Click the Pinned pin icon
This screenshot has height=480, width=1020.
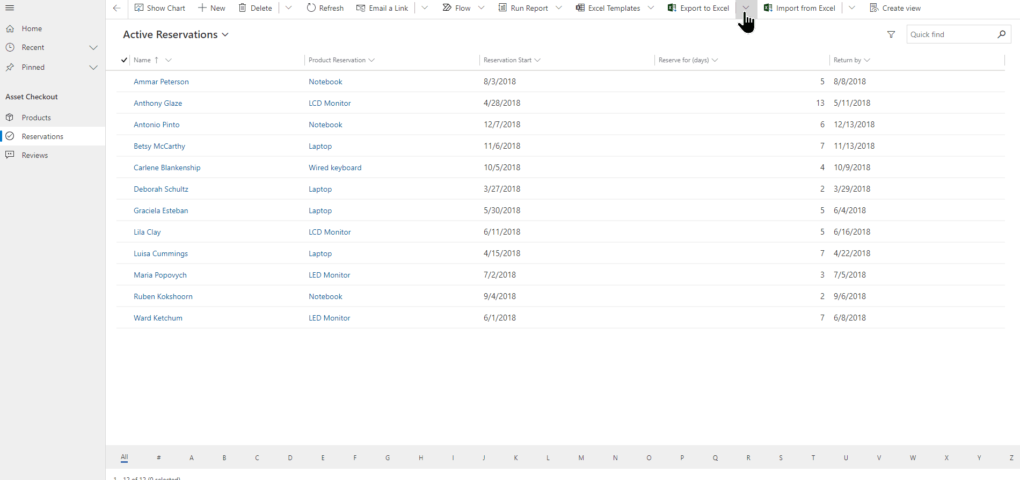coord(10,67)
